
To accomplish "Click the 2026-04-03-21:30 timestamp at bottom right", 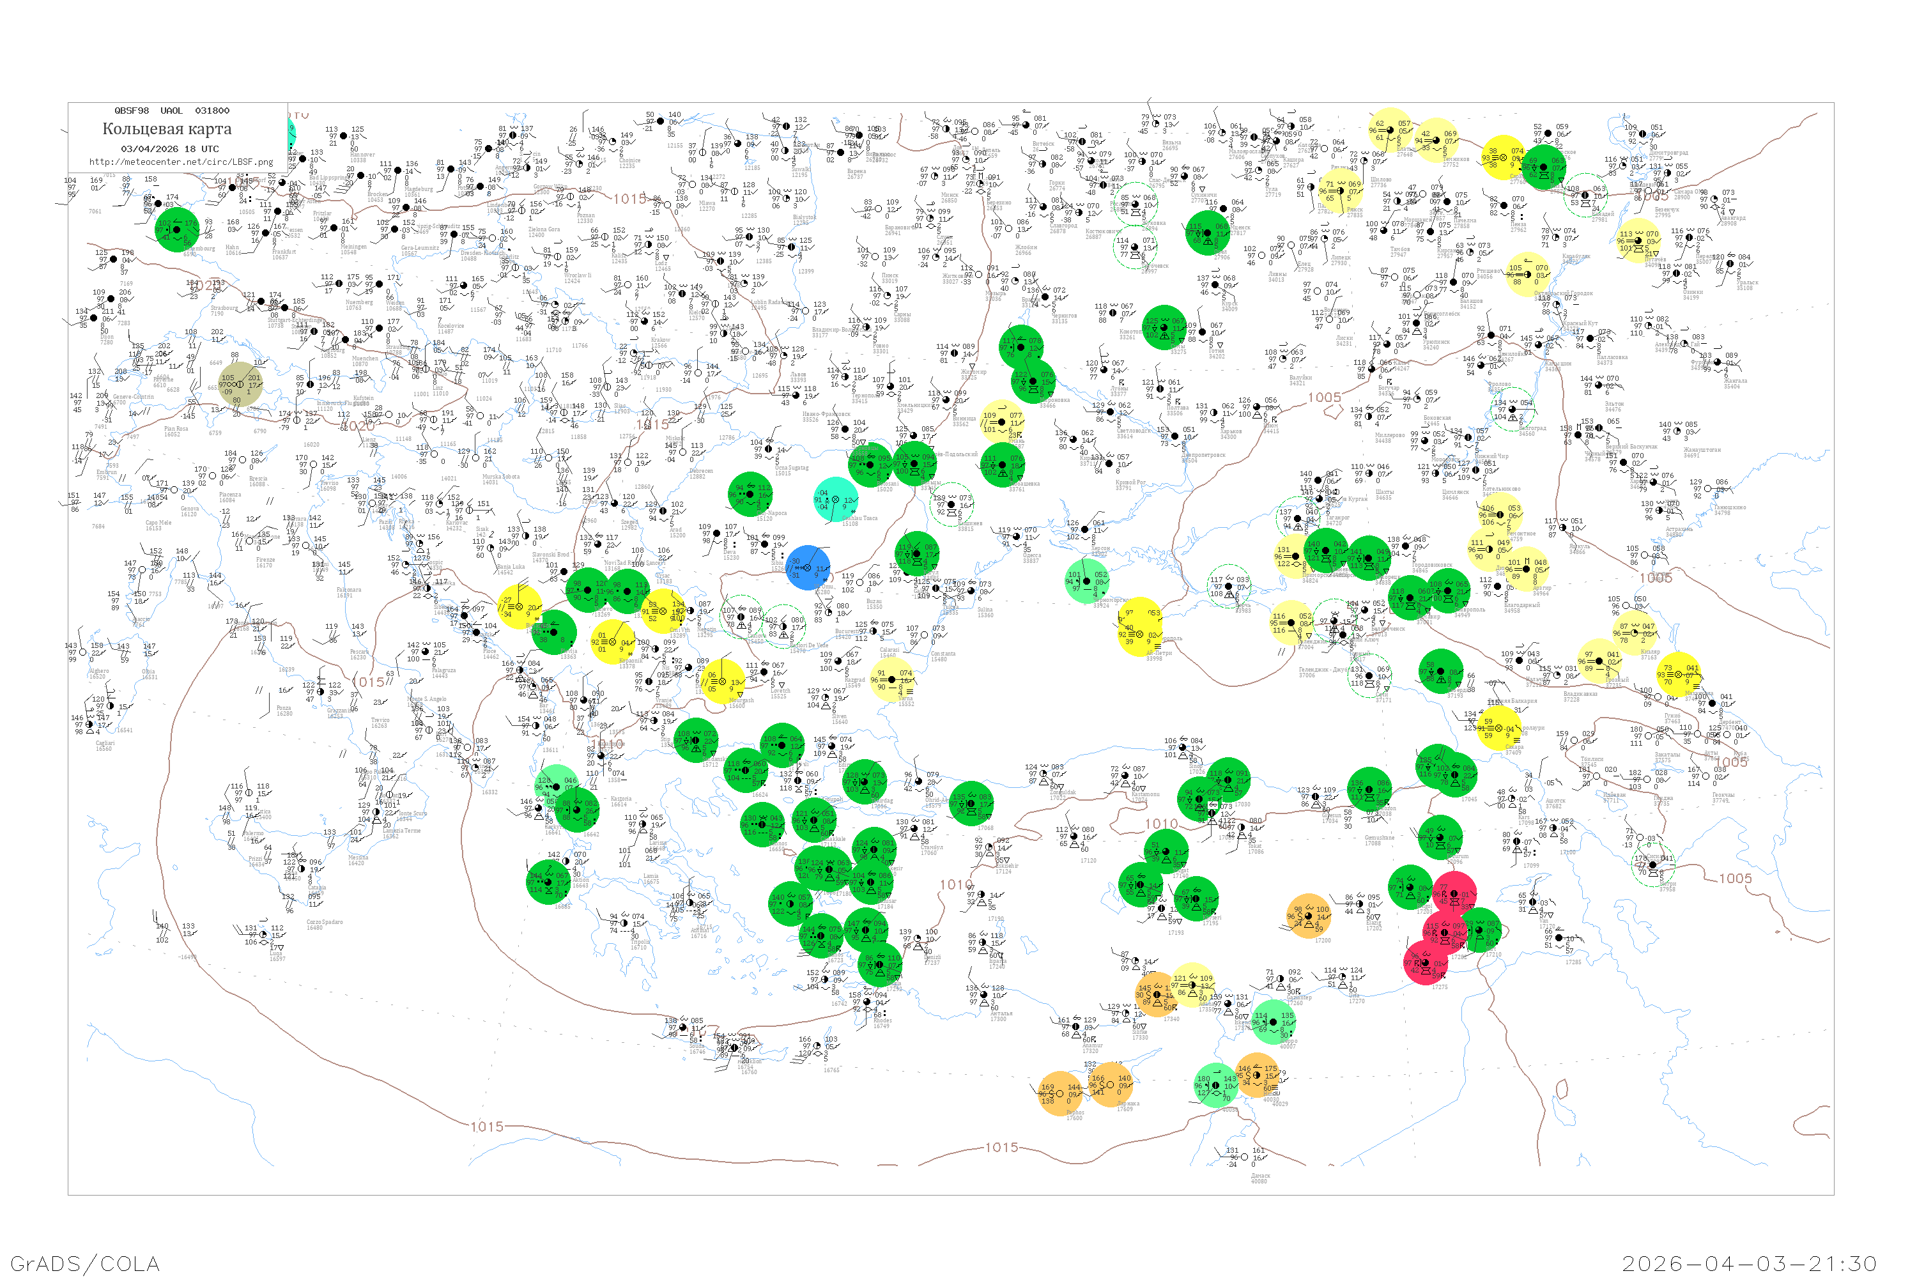I will click(1749, 1263).
